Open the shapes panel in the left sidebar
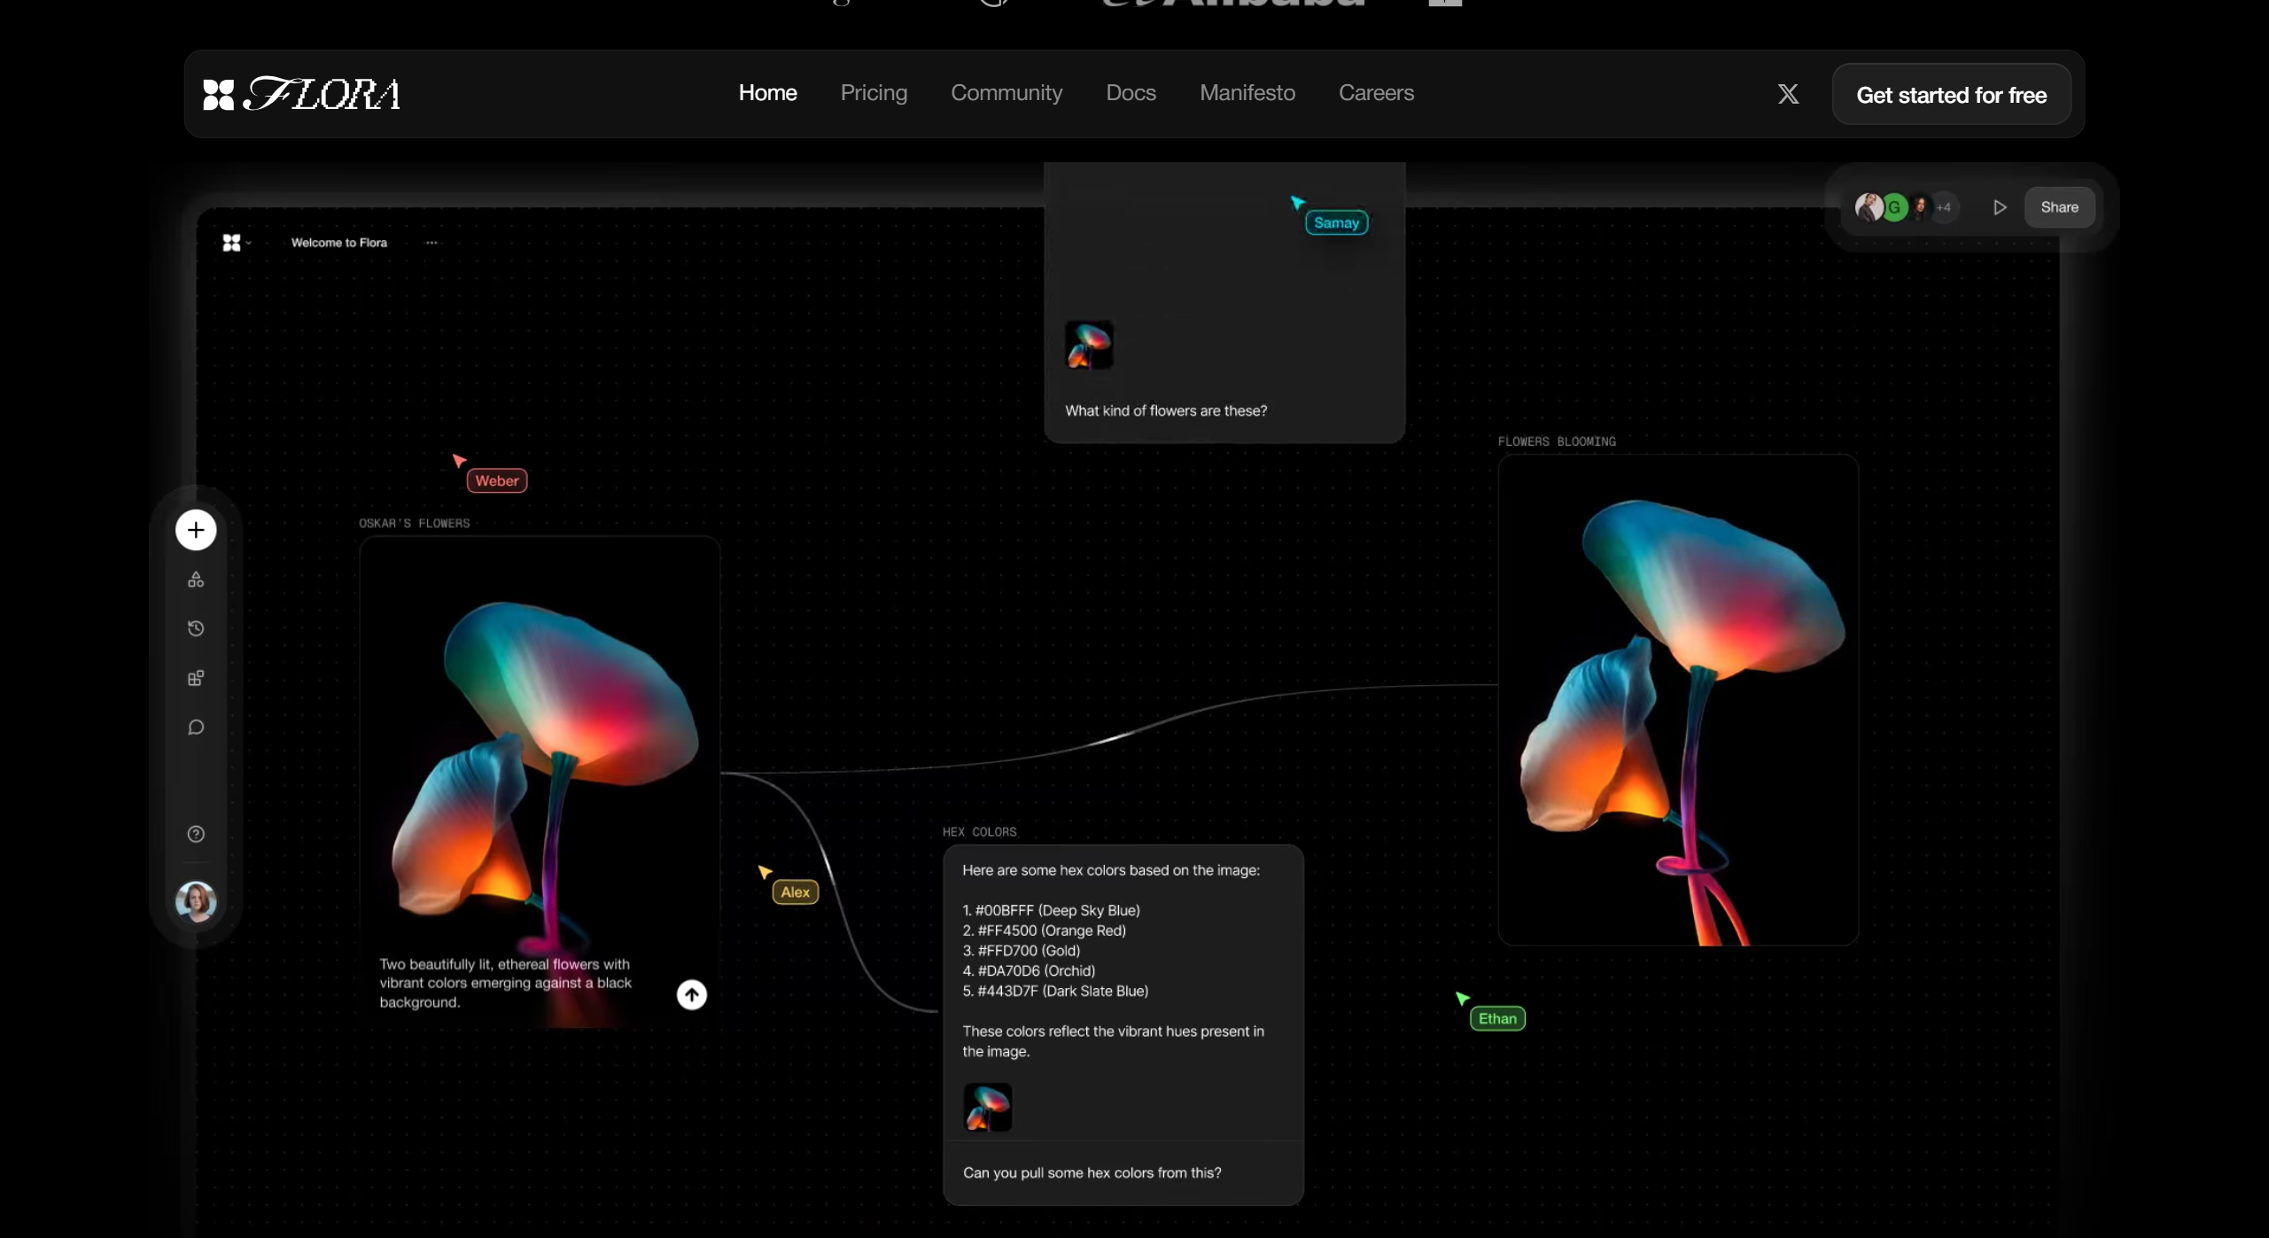Image resolution: width=2269 pixels, height=1238 pixels. click(x=195, y=580)
